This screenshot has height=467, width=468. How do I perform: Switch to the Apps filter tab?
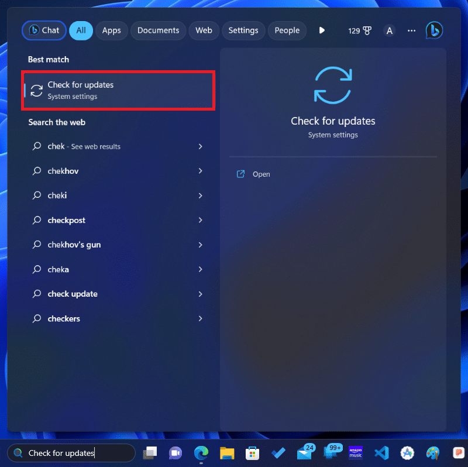(x=111, y=30)
